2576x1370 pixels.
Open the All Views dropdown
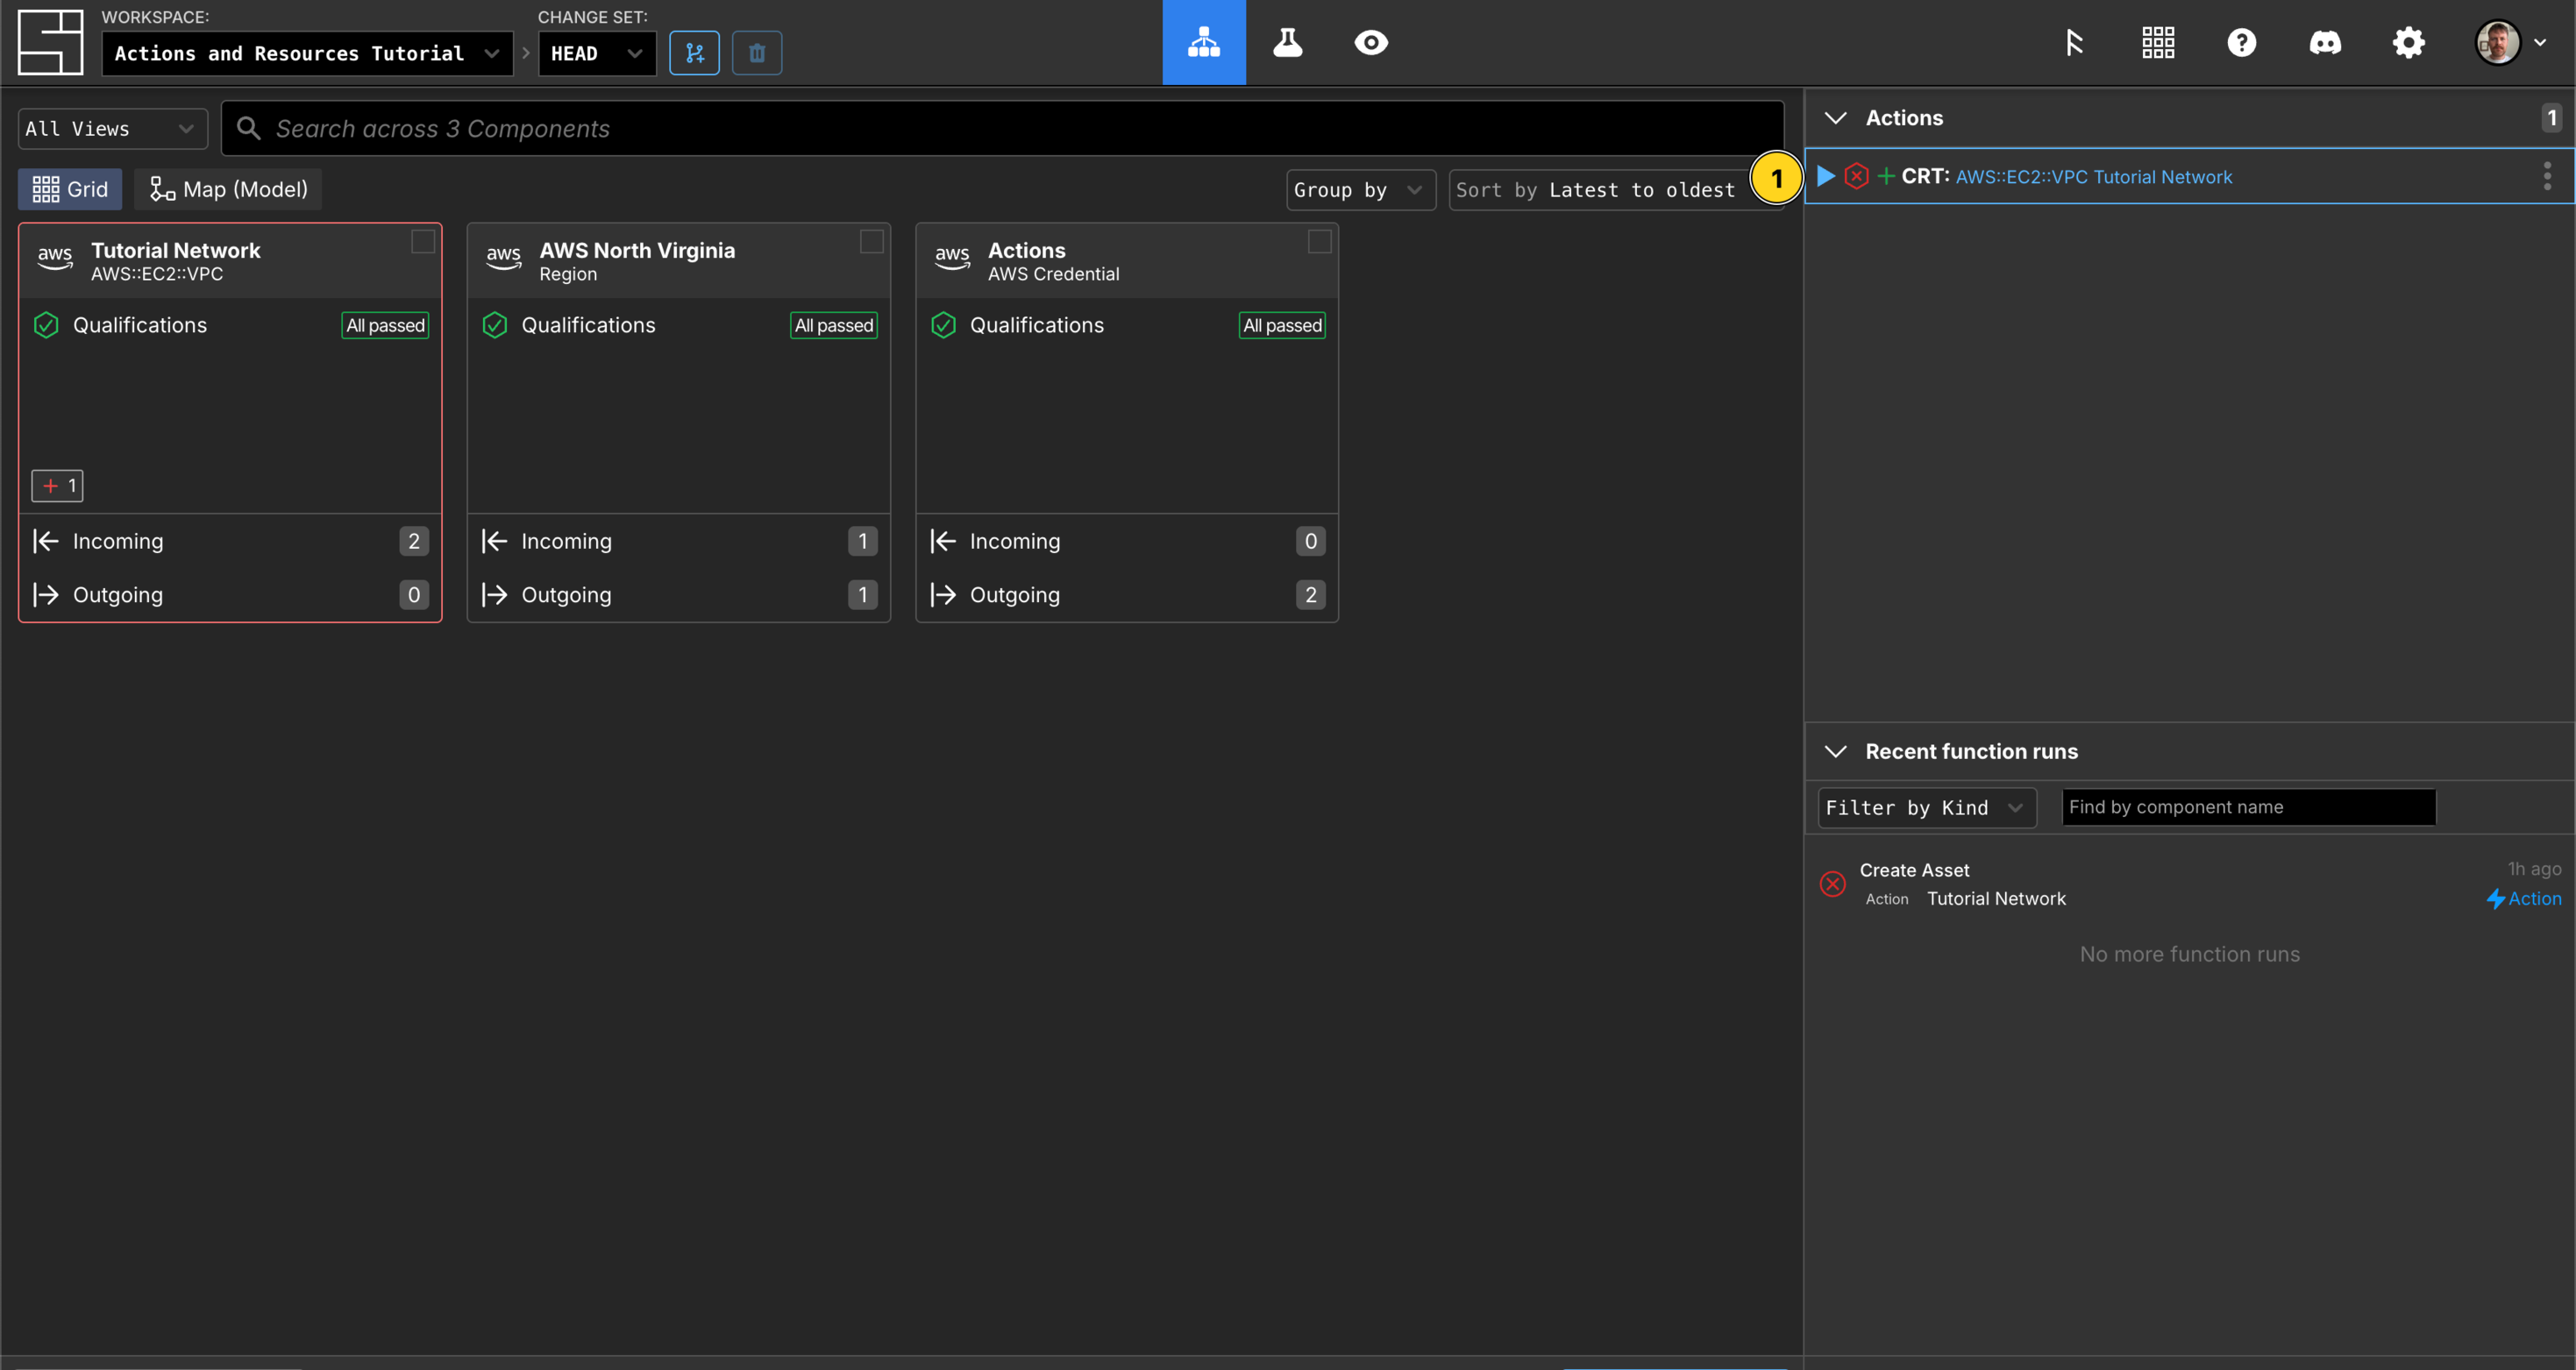(x=112, y=128)
